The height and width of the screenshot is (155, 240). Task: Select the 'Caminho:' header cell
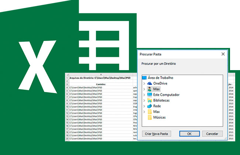pyautogui.click(x=101, y=84)
